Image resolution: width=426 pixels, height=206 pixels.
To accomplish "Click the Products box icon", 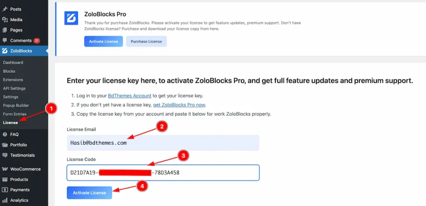I will click(x=5, y=179).
